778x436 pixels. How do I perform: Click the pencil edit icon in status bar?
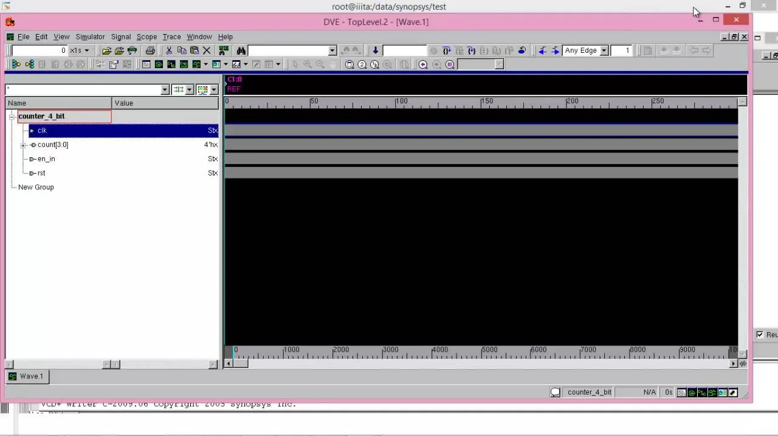[x=733, y=392]
